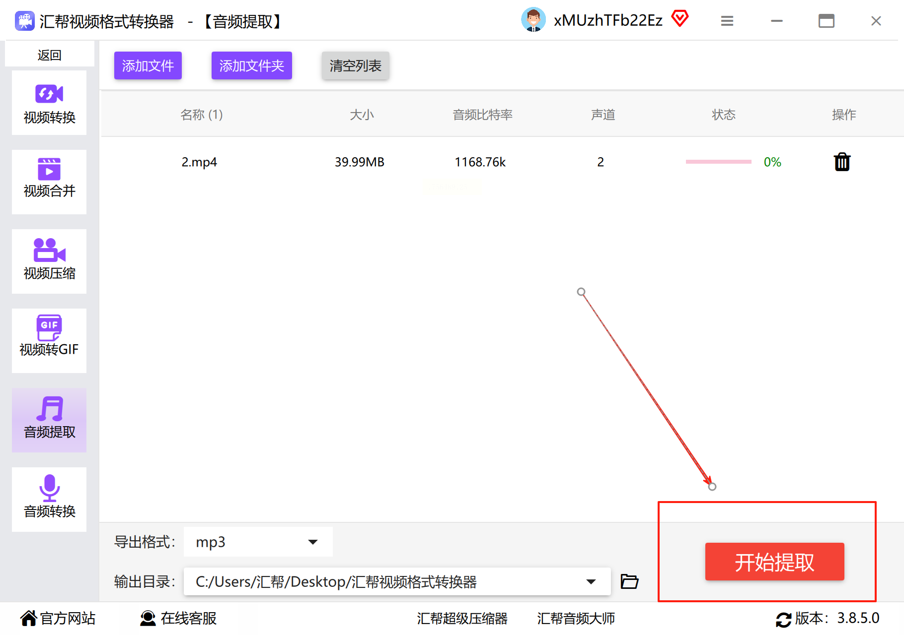Click the 返回 back tab
The height and width of the screenshot is (635, 904).
49,55
